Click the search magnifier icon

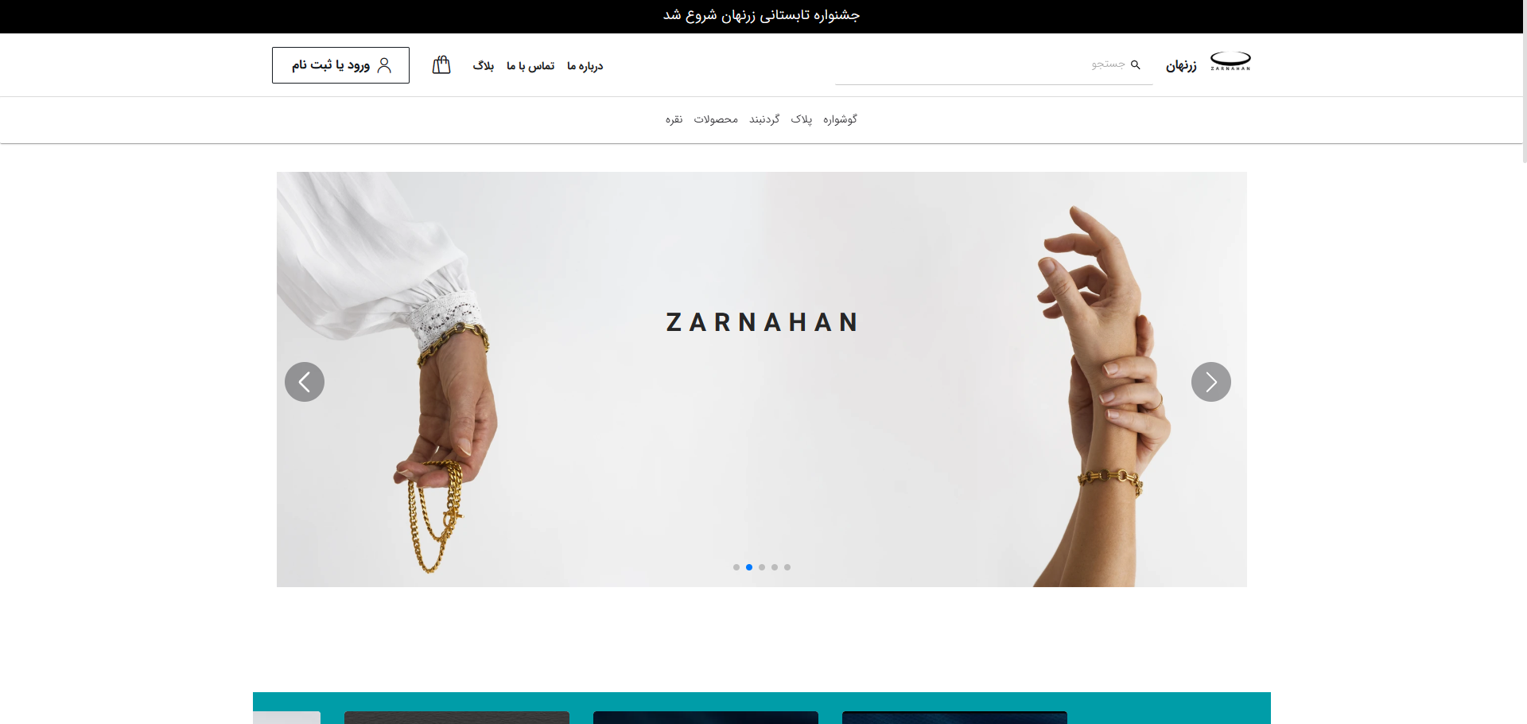(1136, 64)
